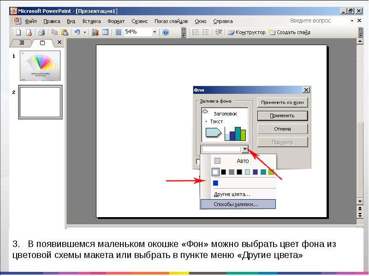Pick black swatch between gray and light blue
Viewport: 369px width, 276px height.
(x=239, y=172)
